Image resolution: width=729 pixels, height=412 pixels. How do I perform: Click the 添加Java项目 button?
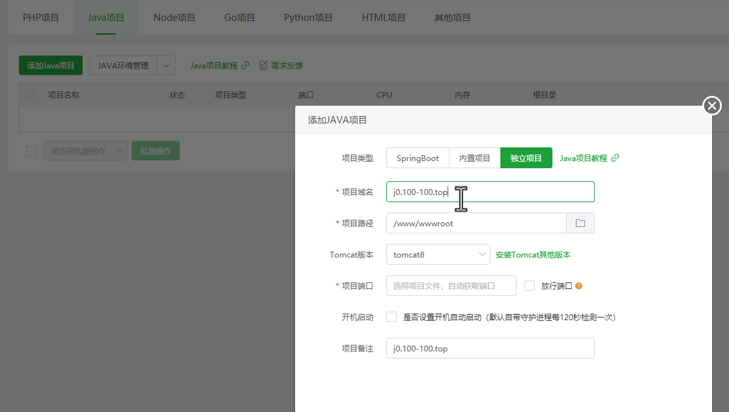tap(51, 66)
